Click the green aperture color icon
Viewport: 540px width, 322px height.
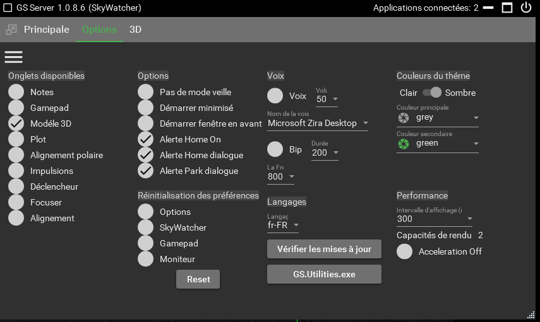[x=404, y=144]
